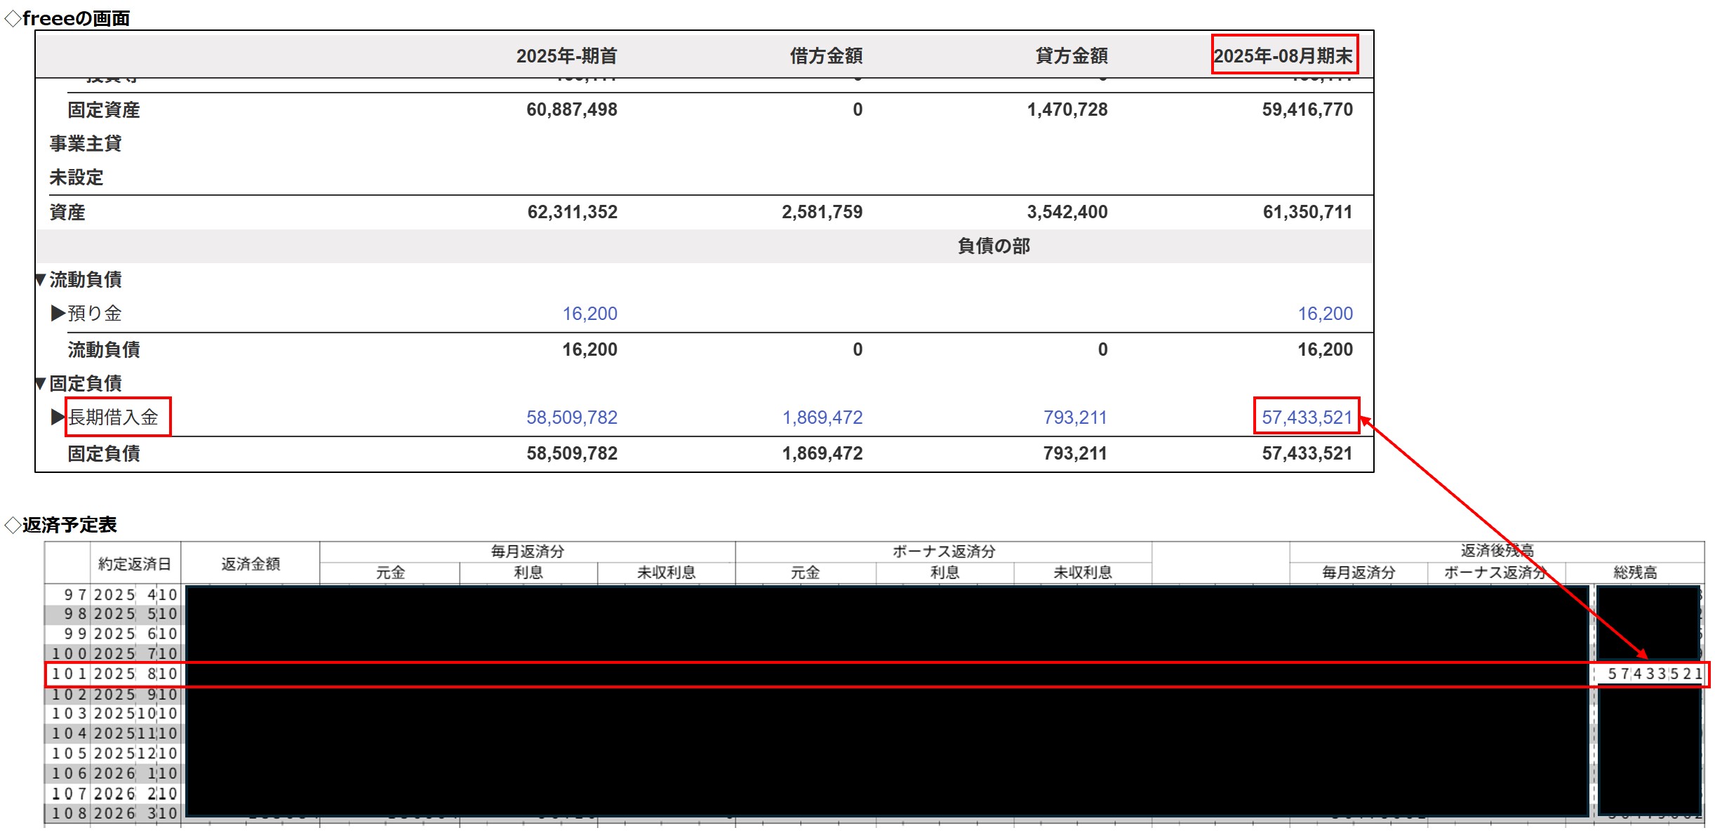
Task: Select the 事業主貸 row label
Action: coord(86,144)
